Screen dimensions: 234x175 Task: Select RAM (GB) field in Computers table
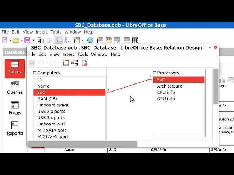[x=69, y=99]
